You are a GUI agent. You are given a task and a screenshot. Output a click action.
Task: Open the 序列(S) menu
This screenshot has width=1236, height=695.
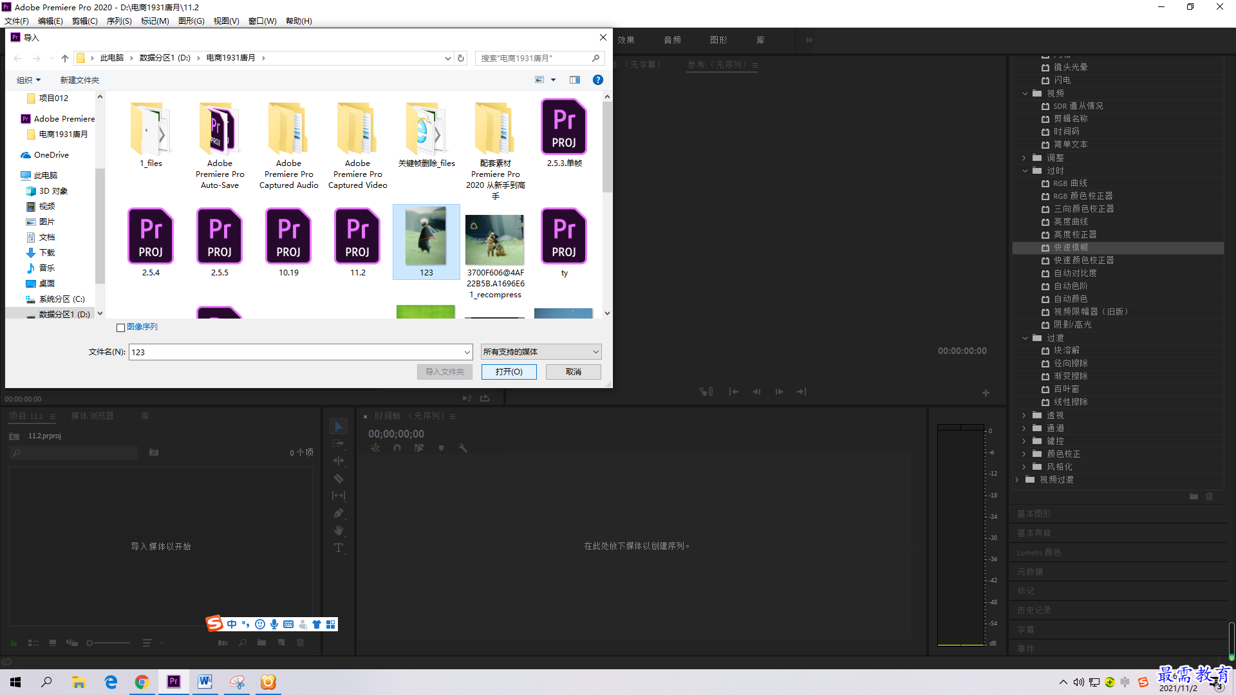click(x=119, y=21)
